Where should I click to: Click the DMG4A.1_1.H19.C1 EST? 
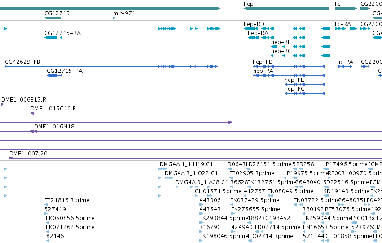point(163,168)
